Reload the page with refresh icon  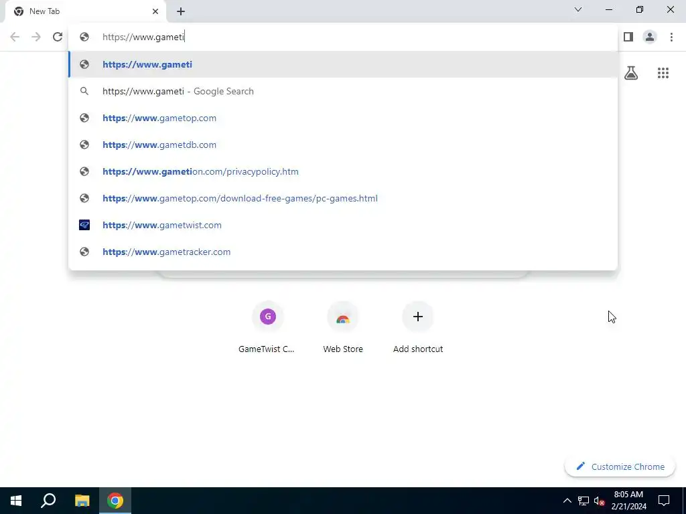pos(58,37)
